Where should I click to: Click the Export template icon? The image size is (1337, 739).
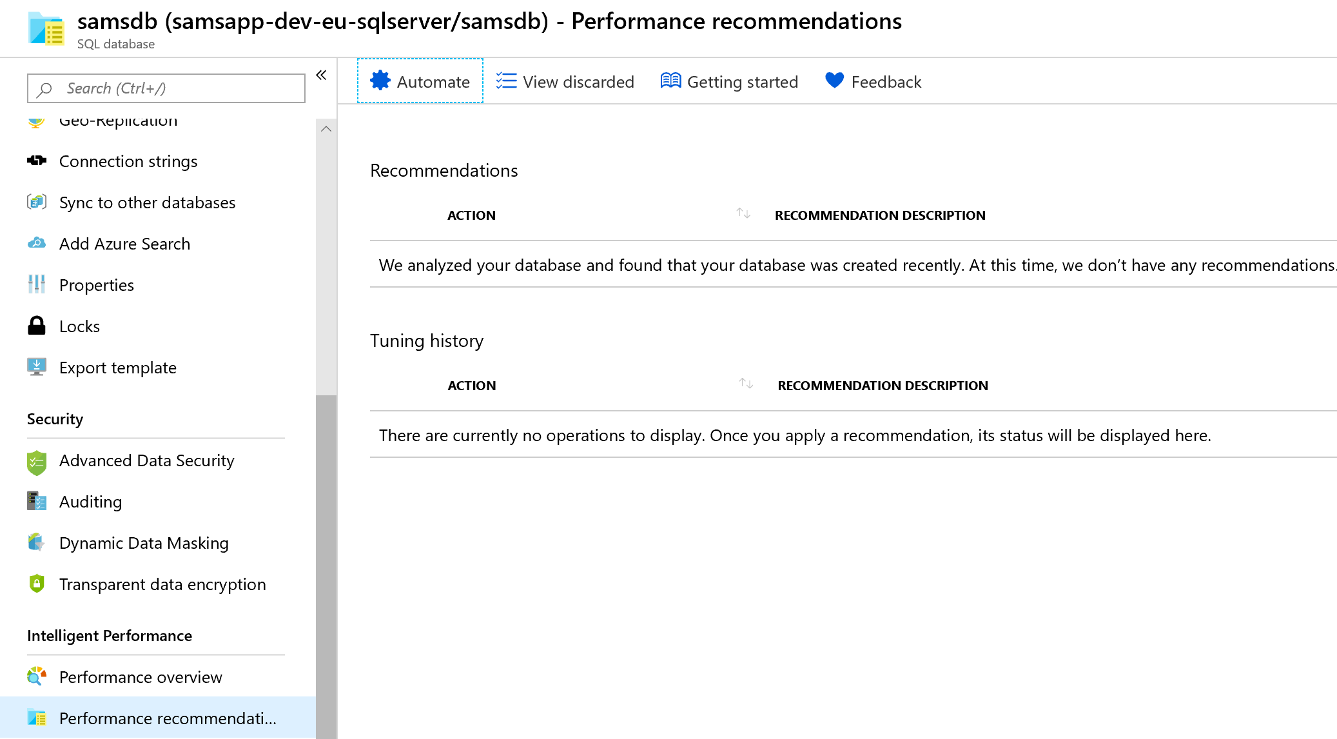coord(37,367)
